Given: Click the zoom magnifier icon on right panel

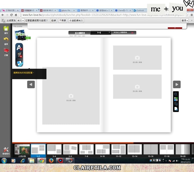Looking at the screenshot, I should pos(176,94).
